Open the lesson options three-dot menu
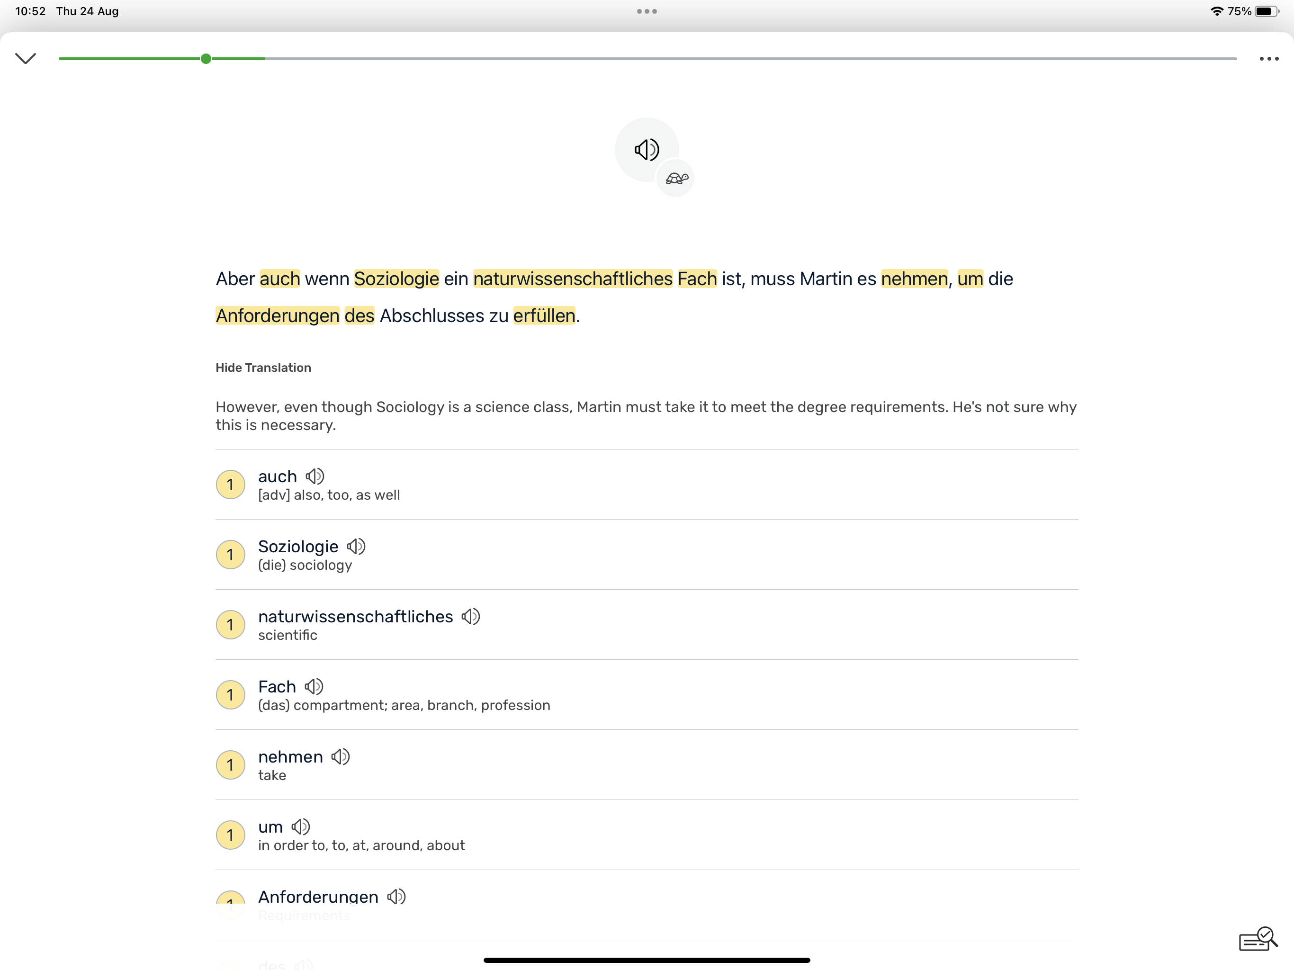Screen dimensions: 1294x970 [x=1269, y=59]
